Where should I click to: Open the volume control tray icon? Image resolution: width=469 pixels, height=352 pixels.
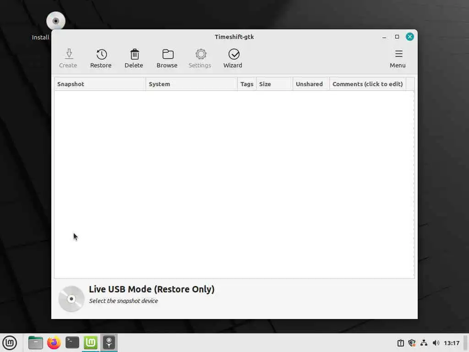[x=436, y=343]
